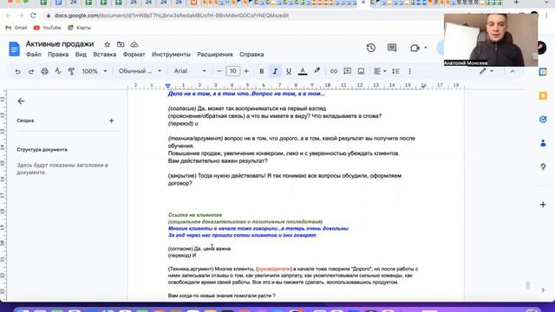Open Tasks in the side panel
Image resolution: width=555 pixels, height=312 pixels.
point(543,120)
